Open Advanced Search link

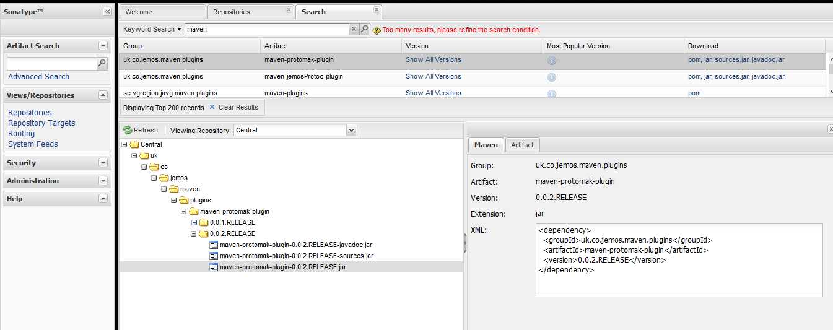pos(38,77)
